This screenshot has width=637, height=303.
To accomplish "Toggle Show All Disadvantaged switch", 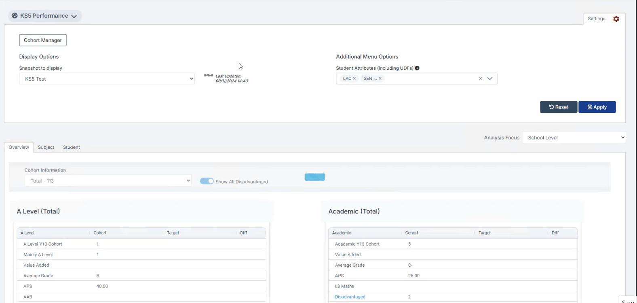I will pos(207,181).
